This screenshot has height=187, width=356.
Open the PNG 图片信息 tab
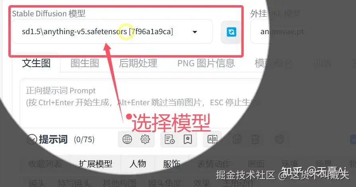[x=206, y=63]
